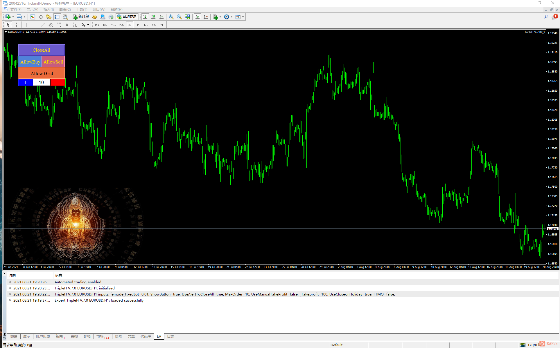
Task: Select the horizontal line drawing tool
Action: coord(34,25)
